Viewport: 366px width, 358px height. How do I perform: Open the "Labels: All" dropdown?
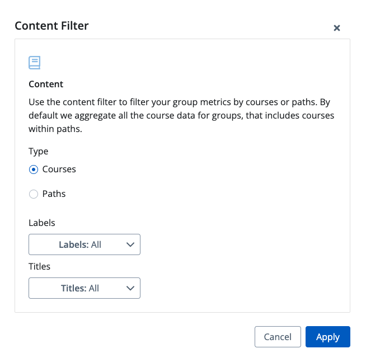[x=85, y=244]
